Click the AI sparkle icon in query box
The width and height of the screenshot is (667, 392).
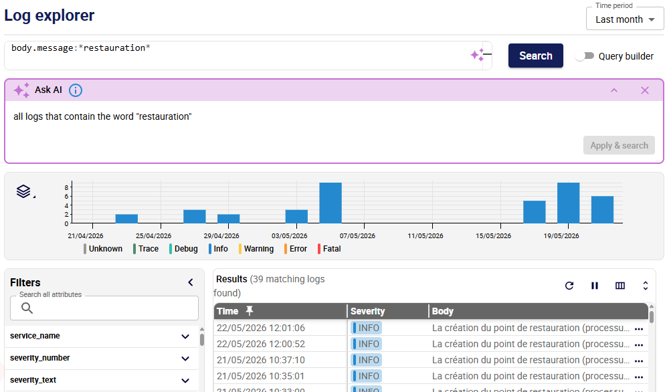pyautogui.click(x=477, y=55)
